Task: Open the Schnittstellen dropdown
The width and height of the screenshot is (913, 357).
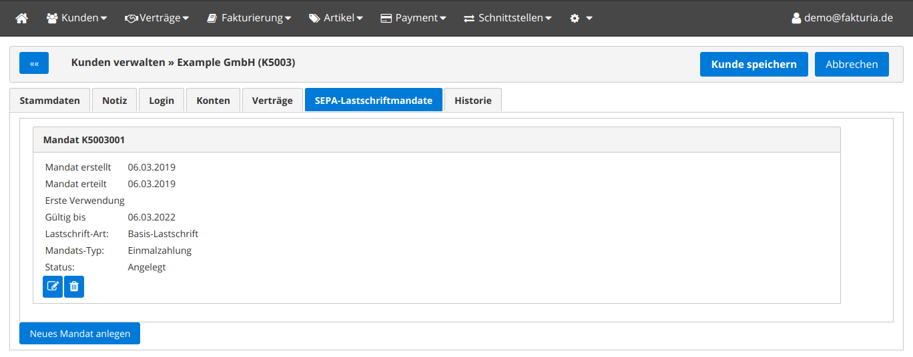Action: click(508, 18)
